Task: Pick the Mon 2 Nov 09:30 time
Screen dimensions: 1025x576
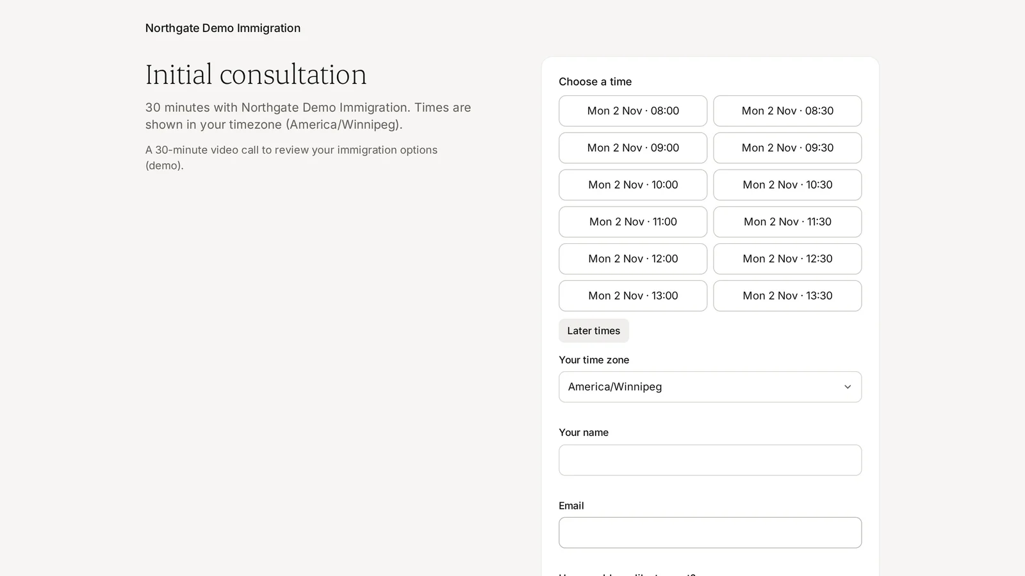Action: click(787, 148)
